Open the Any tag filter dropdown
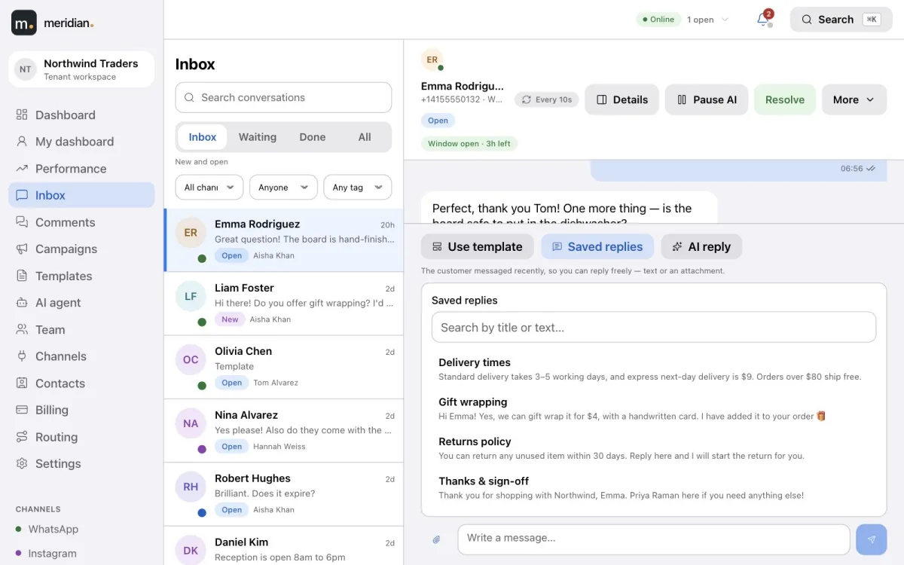The width and height of the screenshot is (904, 565). tap(357, 188)
